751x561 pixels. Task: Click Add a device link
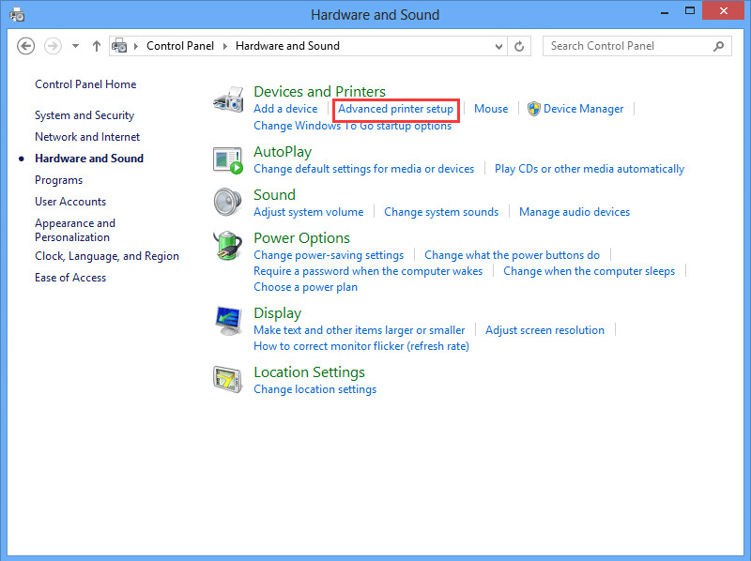coord(285,109)
